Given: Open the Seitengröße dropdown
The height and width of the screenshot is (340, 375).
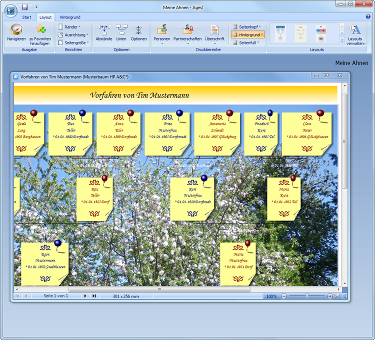Looking at the screenshot, I should coord(73,42).
